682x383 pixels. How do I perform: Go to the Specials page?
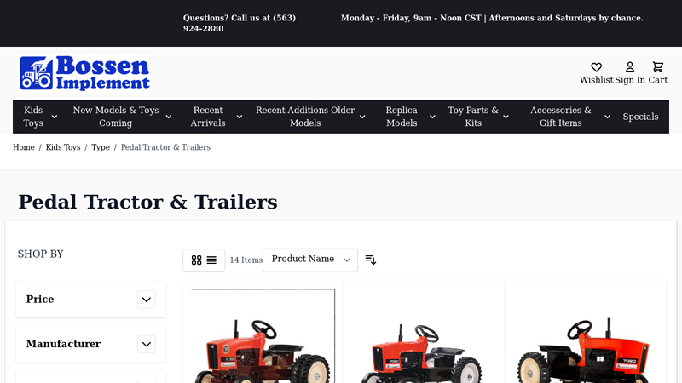(640, 117)
